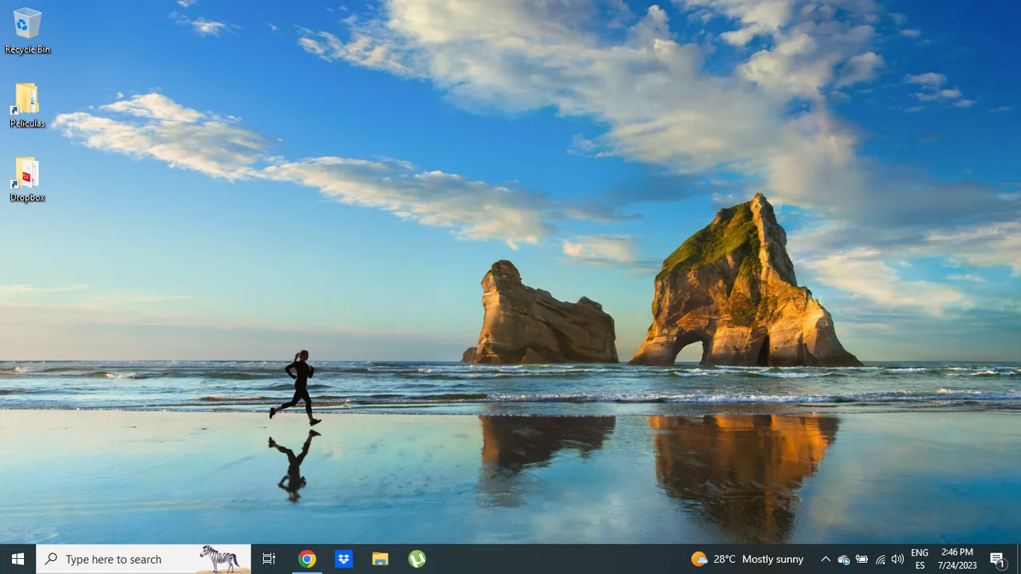Open the Recycle Bin desktop icon
The image size is (1021, 574).
[x=27, y=31]
